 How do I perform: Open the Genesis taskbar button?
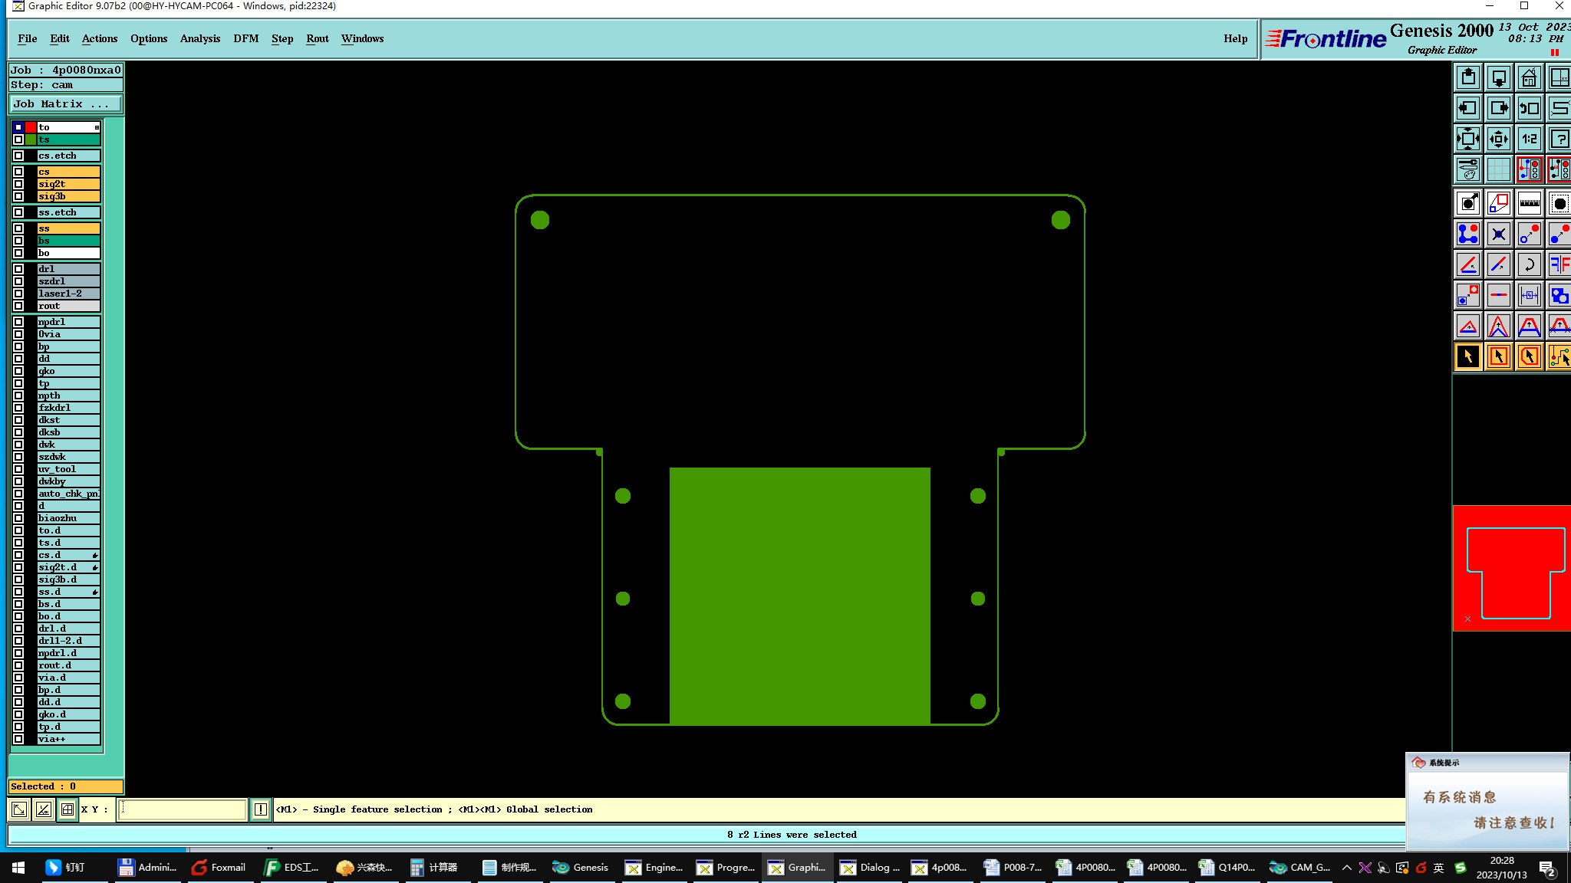pos(581,868)
